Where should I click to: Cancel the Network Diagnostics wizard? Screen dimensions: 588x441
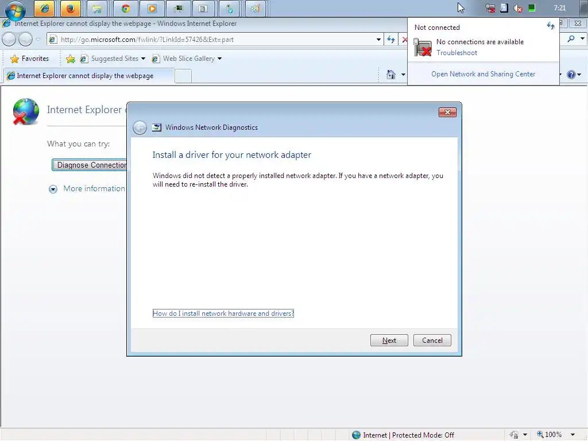pos(432,341)
